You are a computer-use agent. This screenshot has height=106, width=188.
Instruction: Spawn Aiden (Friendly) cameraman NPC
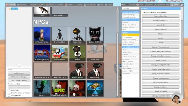77,71
